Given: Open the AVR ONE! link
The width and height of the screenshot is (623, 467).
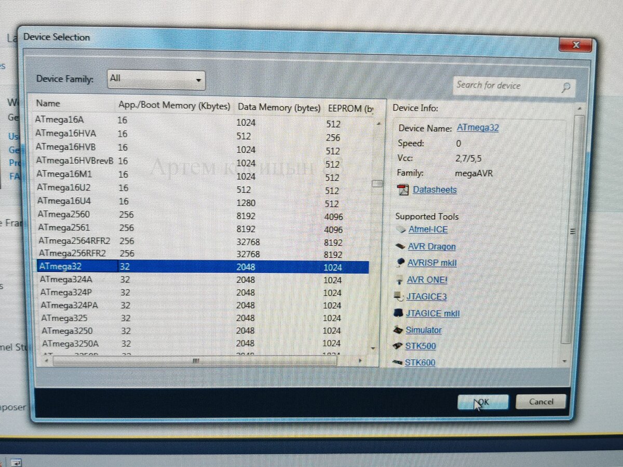Looking at the screenshot, I should coord(427,280).
